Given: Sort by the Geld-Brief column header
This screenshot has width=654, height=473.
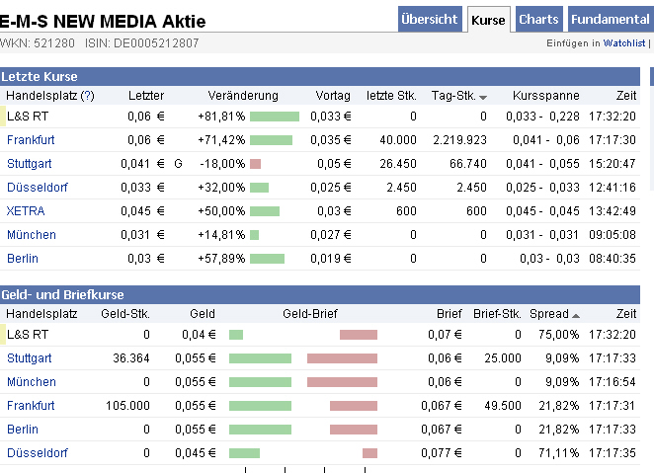Looking at the screenshot, I should pyautogui.click(x=310, y=313).
